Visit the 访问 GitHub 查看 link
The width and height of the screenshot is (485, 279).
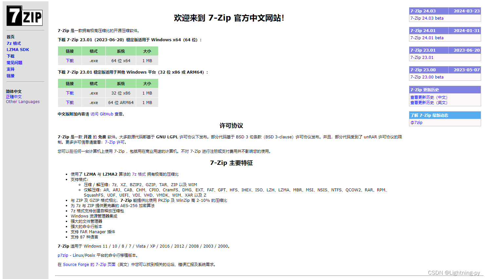point(107,114)
